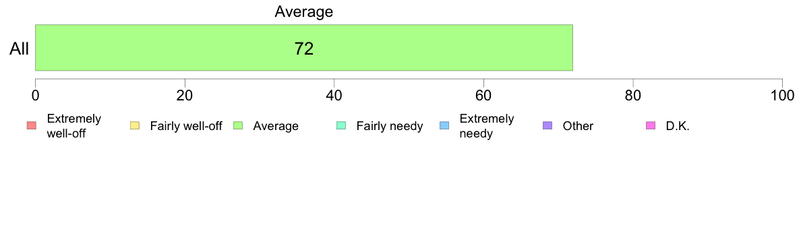Click the 40 axis tick label
The width and height of the screenshot is (801, 248).
coord(334,96)
